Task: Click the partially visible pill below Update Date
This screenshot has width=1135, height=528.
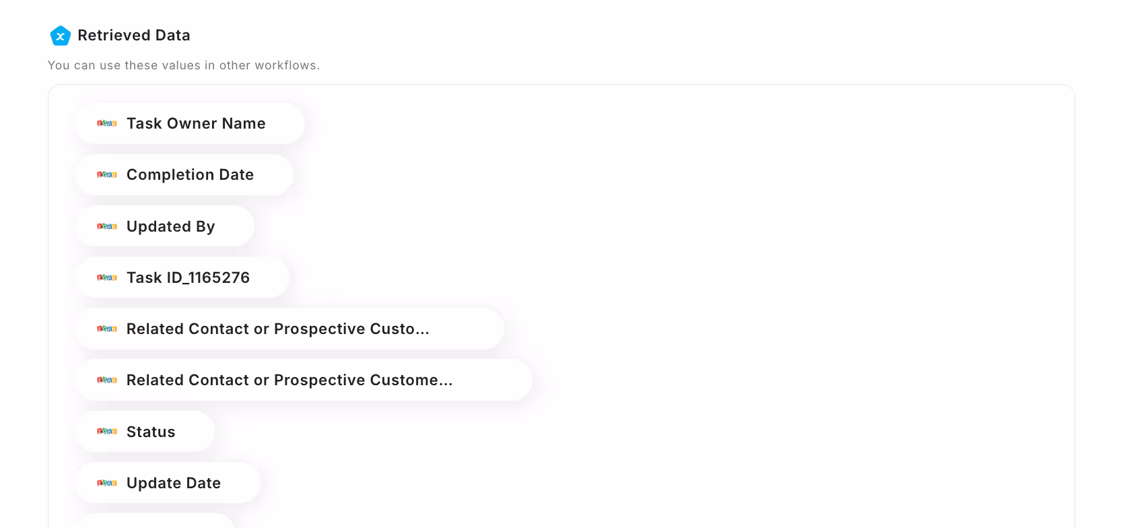Action: point(156,521)
